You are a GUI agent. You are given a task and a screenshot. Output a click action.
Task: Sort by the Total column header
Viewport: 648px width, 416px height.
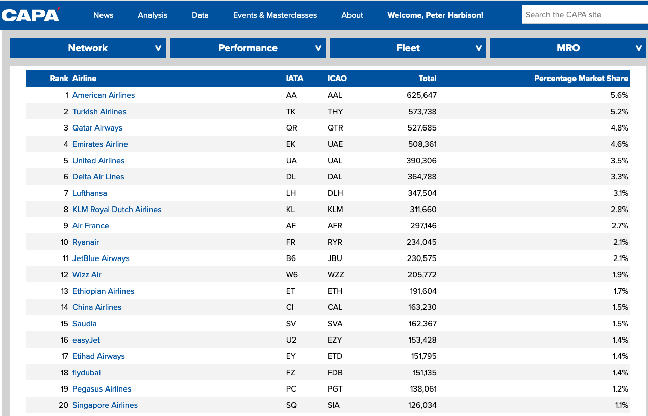tap(428, 79)
